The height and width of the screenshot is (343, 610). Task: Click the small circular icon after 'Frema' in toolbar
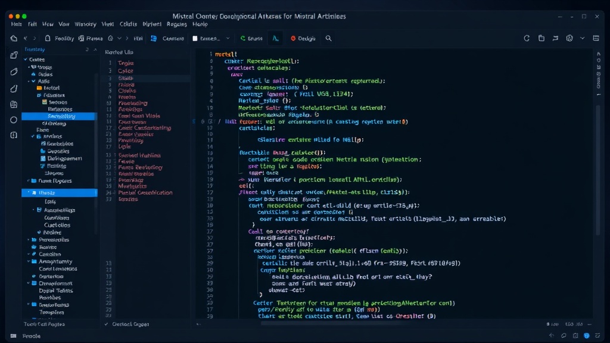tap(110, 38)
